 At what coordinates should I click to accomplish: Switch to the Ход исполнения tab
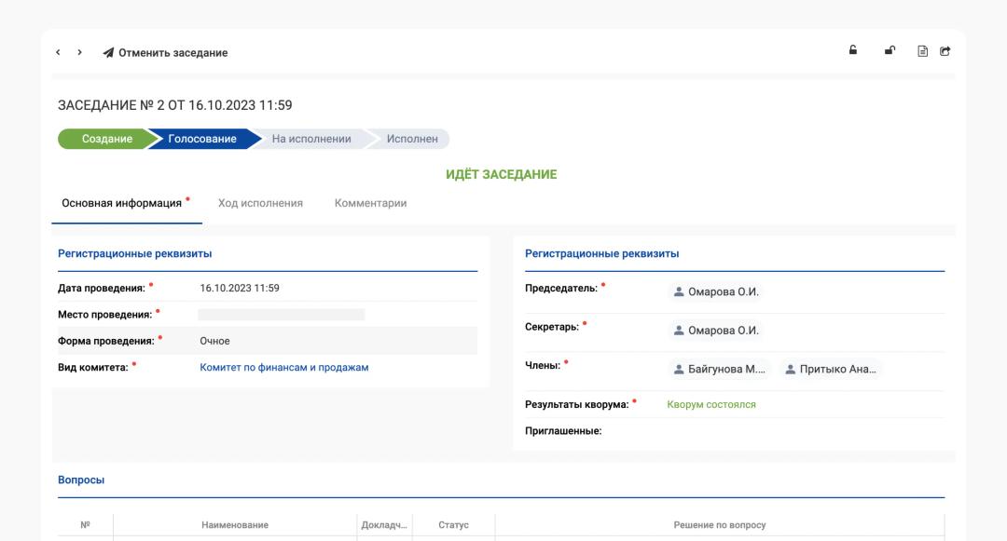click(x=260, y=203)
